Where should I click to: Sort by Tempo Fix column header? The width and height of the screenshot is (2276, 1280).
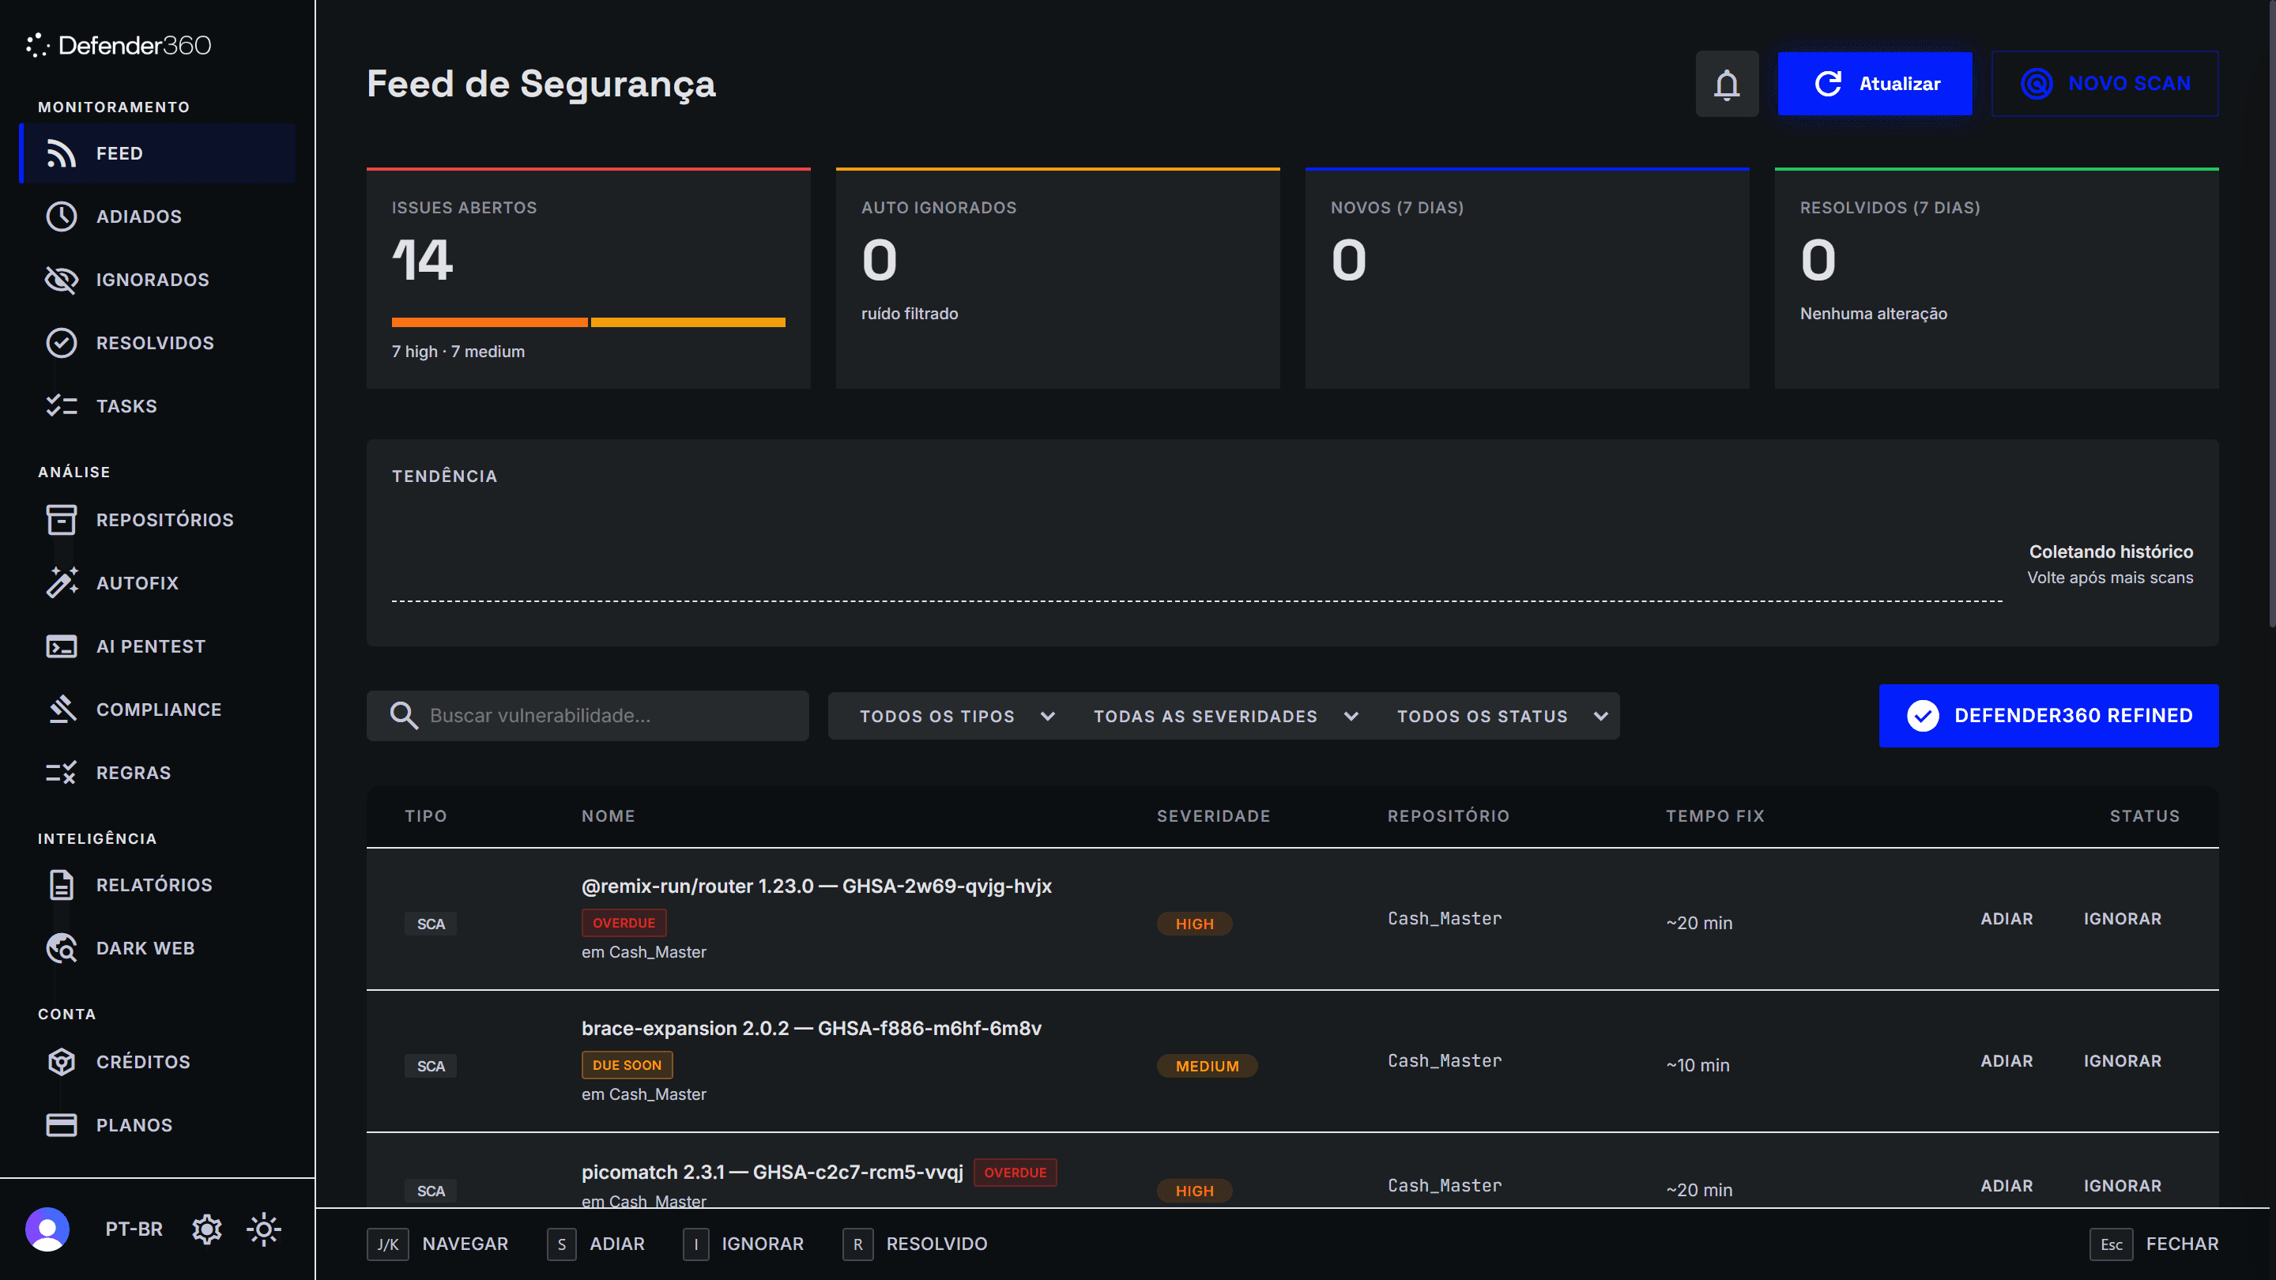click(x=1715, y=816)
